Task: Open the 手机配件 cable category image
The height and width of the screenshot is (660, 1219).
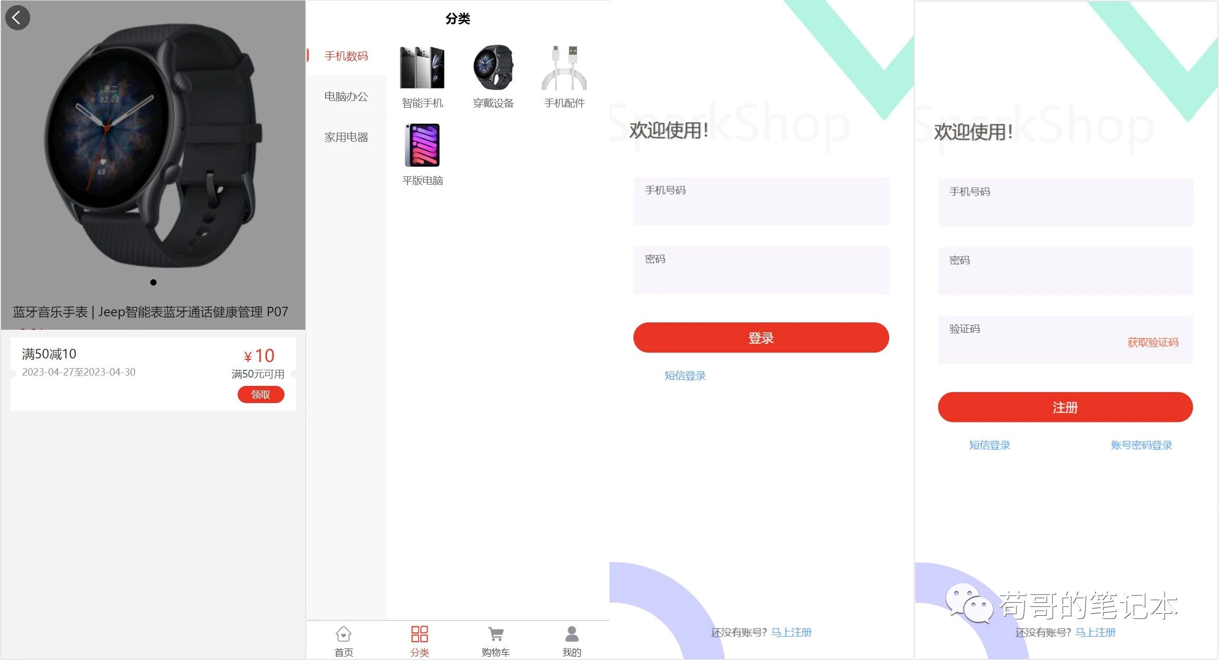Action: click(x=564, y=68)
